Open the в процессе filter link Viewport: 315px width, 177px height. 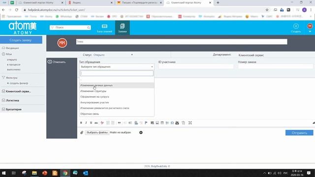pos(13,64)
